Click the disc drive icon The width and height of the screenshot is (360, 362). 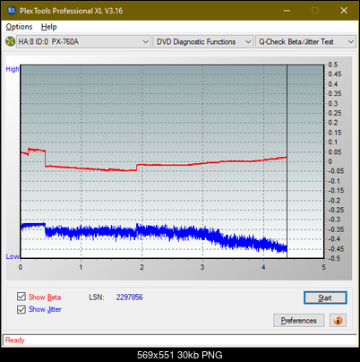(11, 41)
